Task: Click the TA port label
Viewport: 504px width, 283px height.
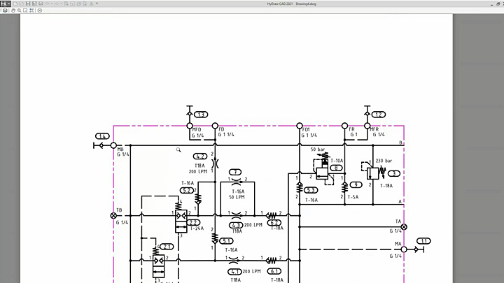Action: point(398,222)
